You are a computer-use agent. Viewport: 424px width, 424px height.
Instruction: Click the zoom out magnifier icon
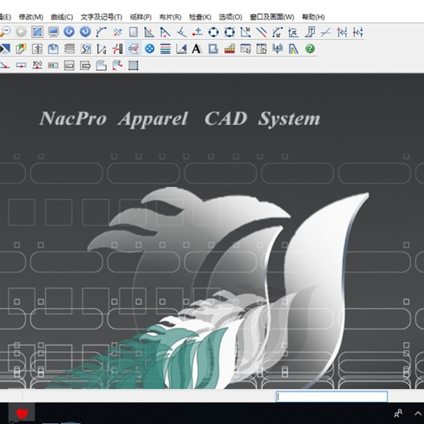pos(5,32)
